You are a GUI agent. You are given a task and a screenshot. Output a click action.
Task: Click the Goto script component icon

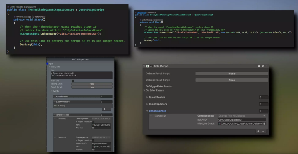click(148, 66)
